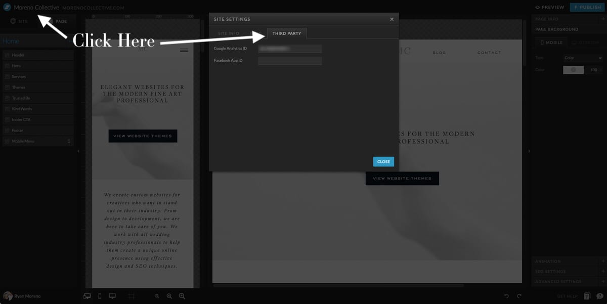
Task: Select the mobile device preview icon
Action: point(99,296)
